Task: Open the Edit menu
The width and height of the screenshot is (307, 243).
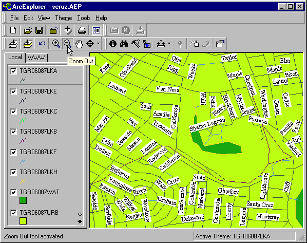Action: pos(28,18)
